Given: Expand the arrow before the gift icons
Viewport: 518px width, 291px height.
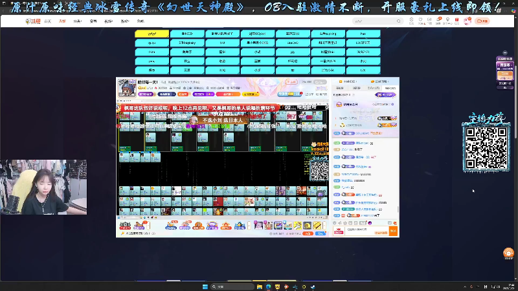Looking at the screenshot, I should 249,226.
